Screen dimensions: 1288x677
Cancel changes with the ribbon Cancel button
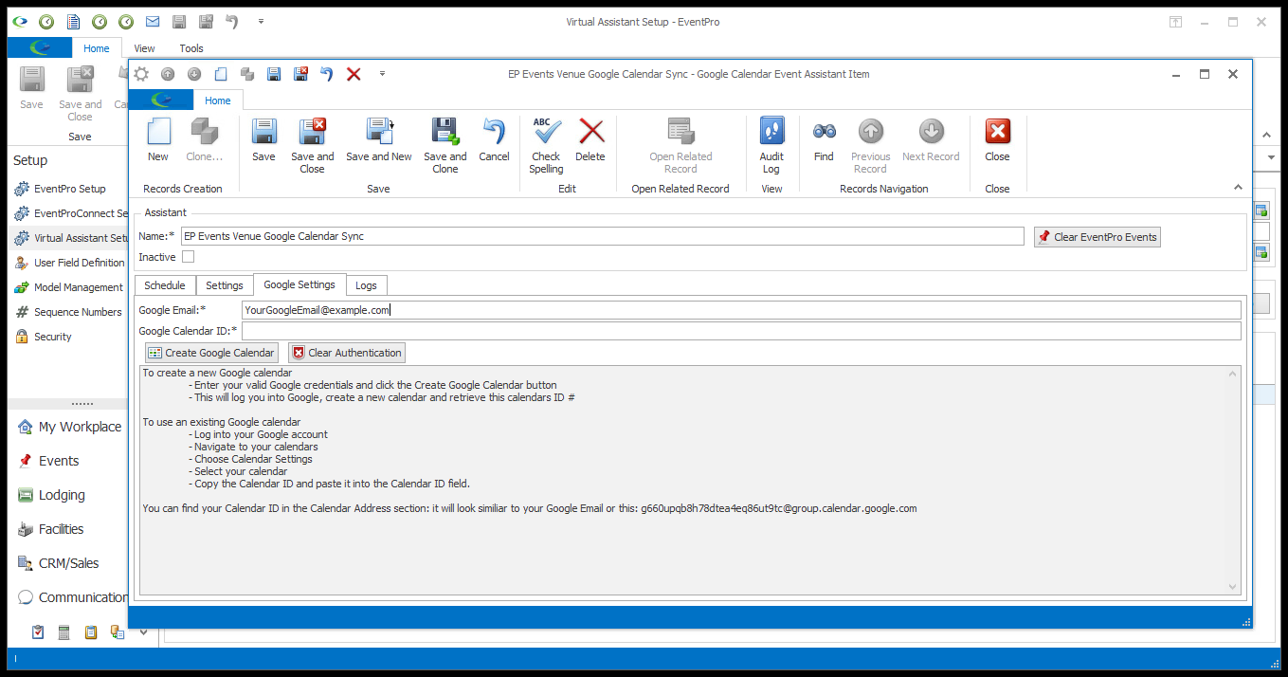[x=494, y=140]
